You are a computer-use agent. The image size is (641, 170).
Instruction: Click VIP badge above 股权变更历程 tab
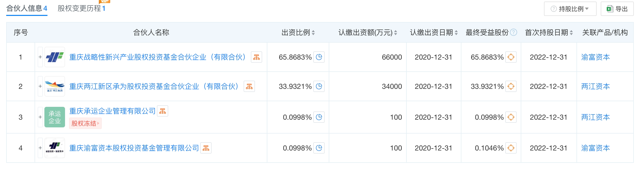[105, 1]
